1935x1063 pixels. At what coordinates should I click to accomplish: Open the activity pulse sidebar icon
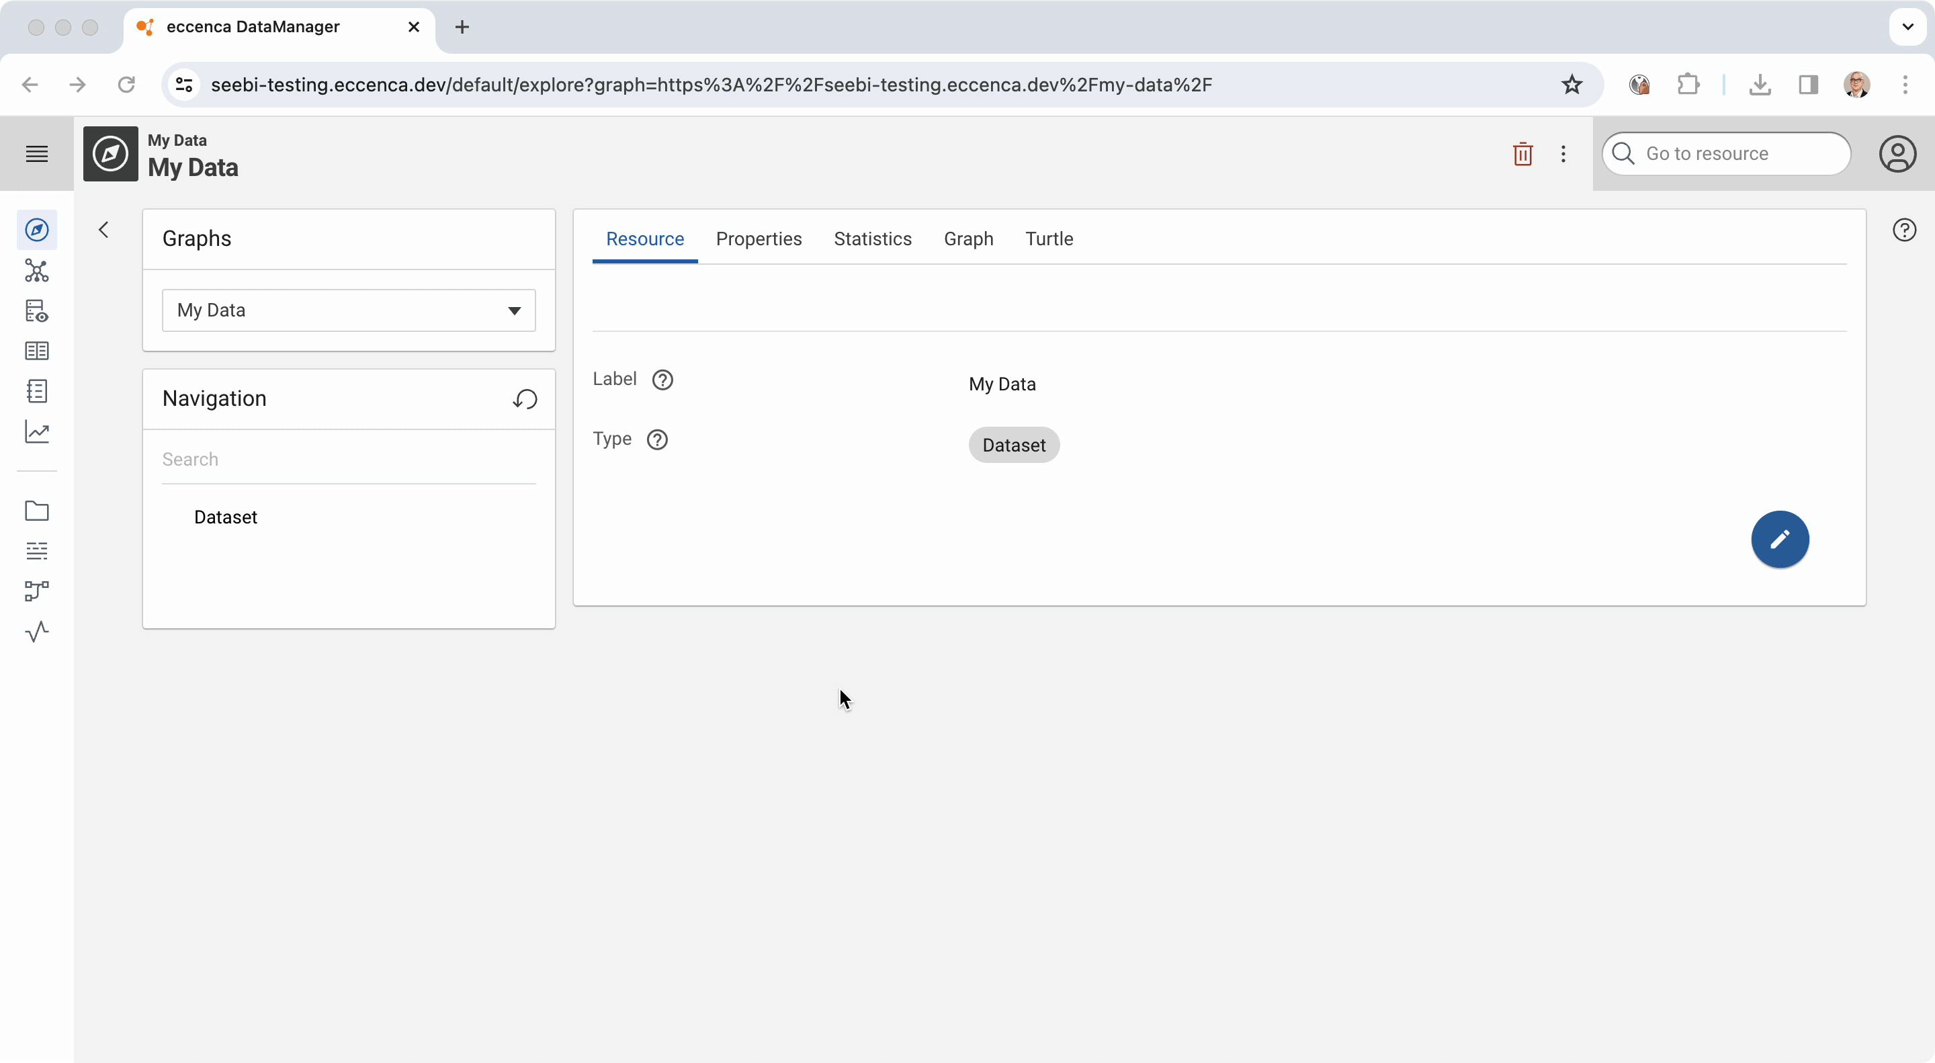coord(37,632)
